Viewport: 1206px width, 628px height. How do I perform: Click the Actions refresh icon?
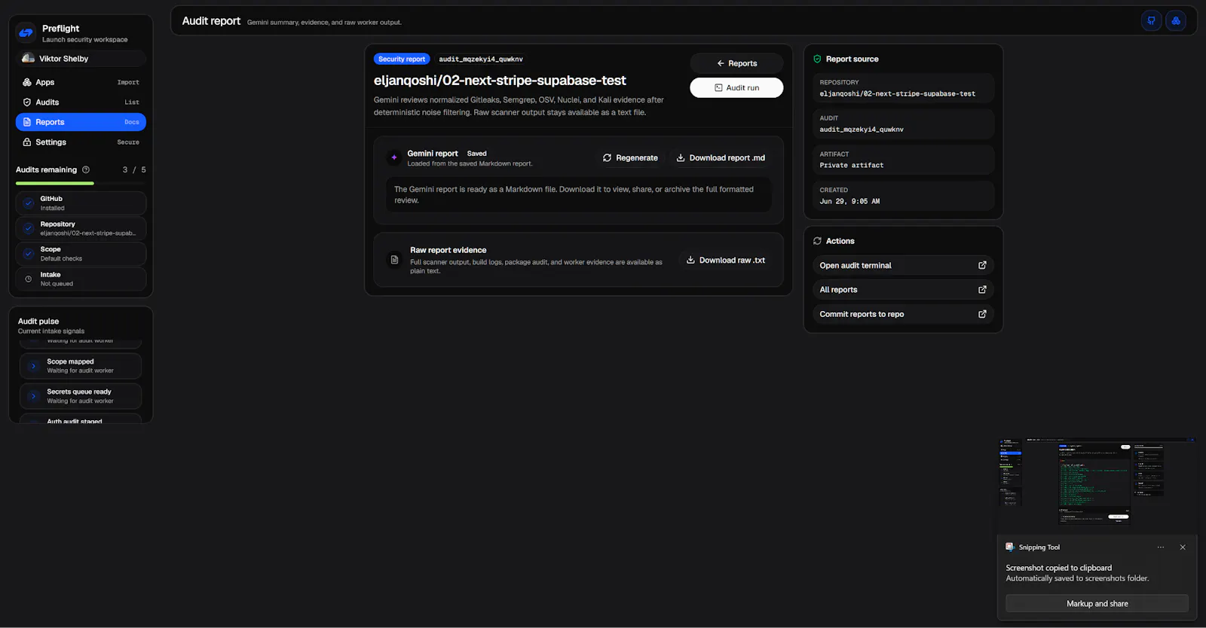click(817, 241)
